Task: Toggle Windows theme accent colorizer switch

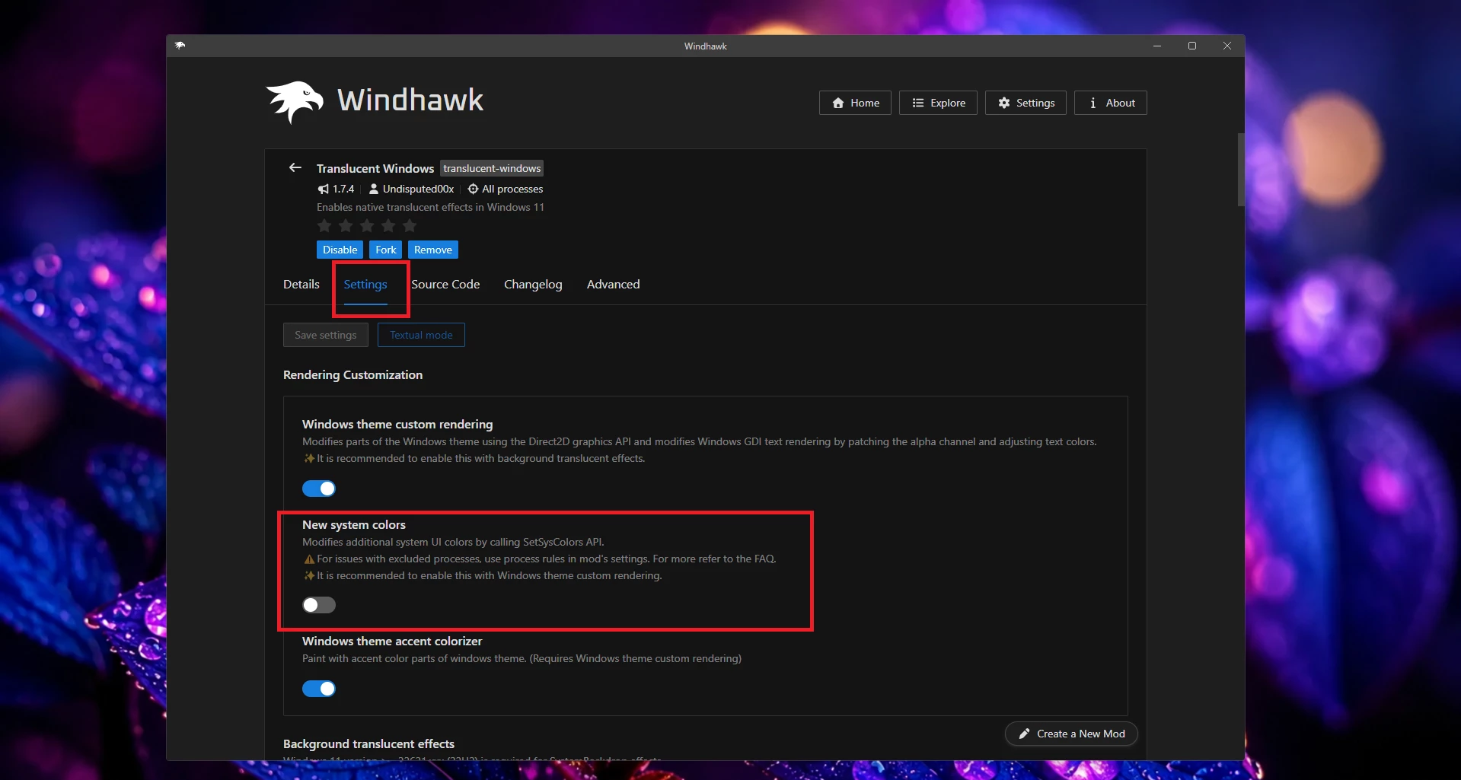Action: (319, 689)
